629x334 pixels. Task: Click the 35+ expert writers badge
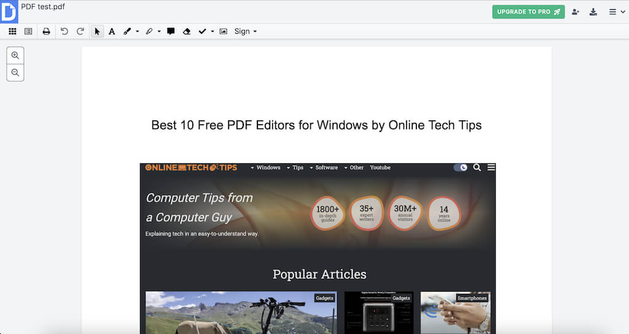coord(366,213)
